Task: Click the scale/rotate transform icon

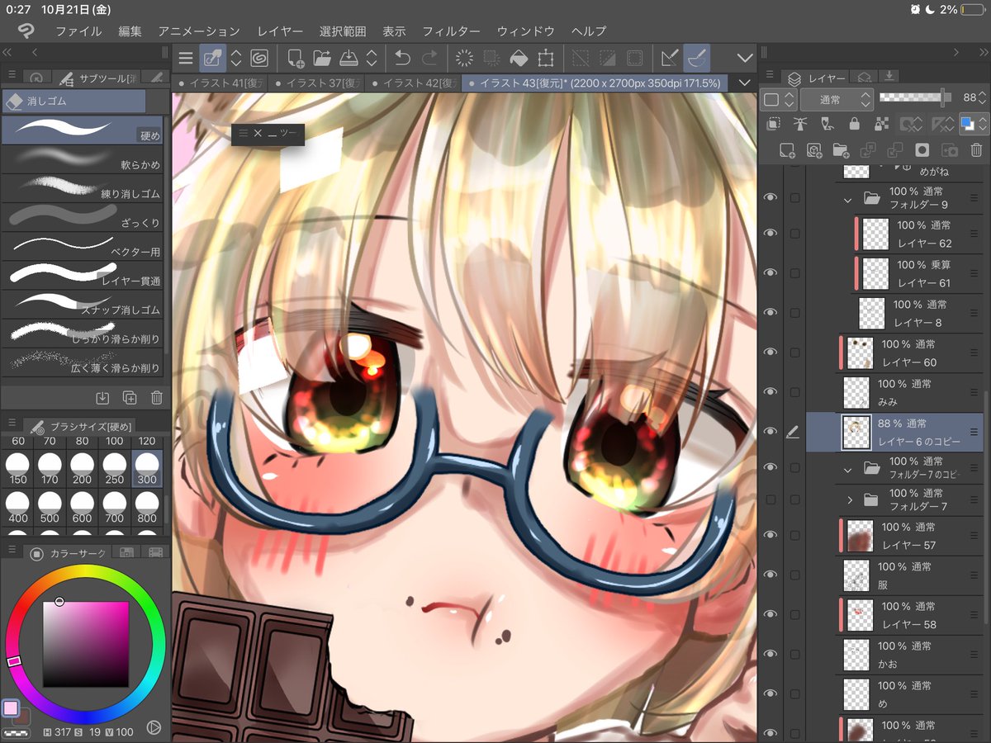Action: 546,58
